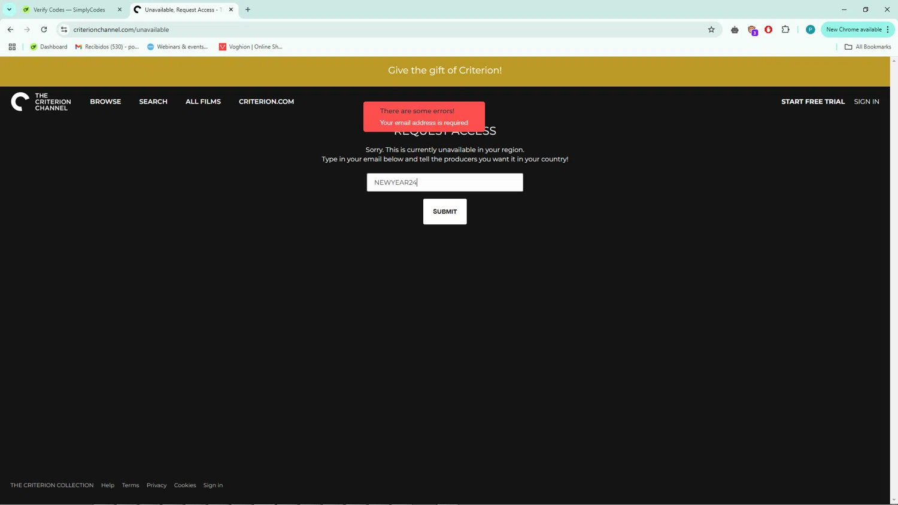
Task: Go to ALL FILMS
Action: (x=203, y=102)
